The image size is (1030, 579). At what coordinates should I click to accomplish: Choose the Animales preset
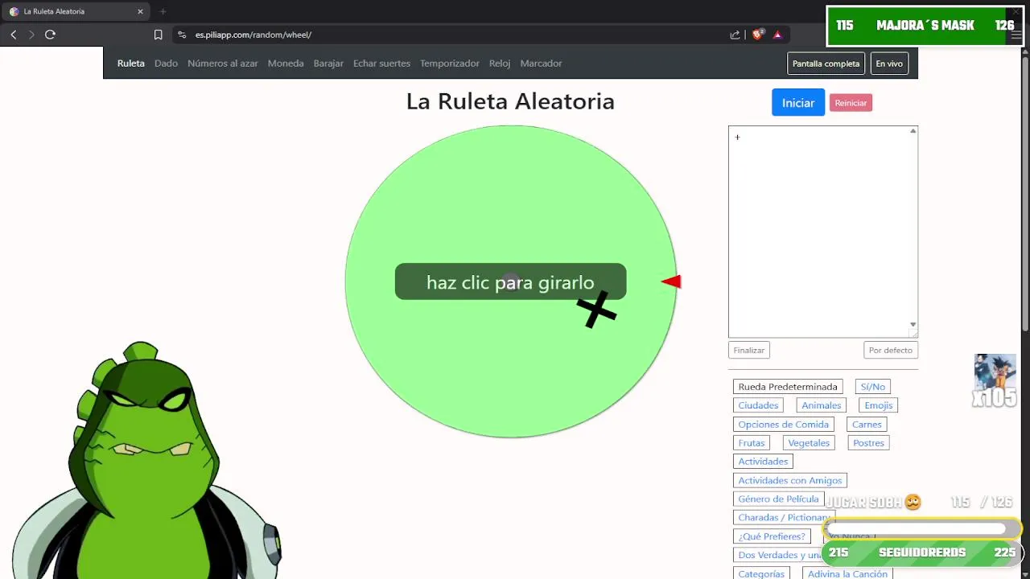tap(821, 405)
